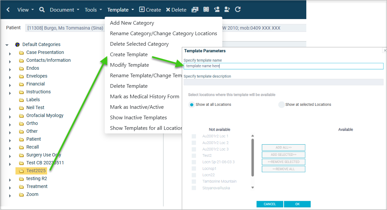The width and height of the screenshot is (387, 210).
Task: Check the Au2001r2 Loc 3 checkbox
Action: pos(194,149)
